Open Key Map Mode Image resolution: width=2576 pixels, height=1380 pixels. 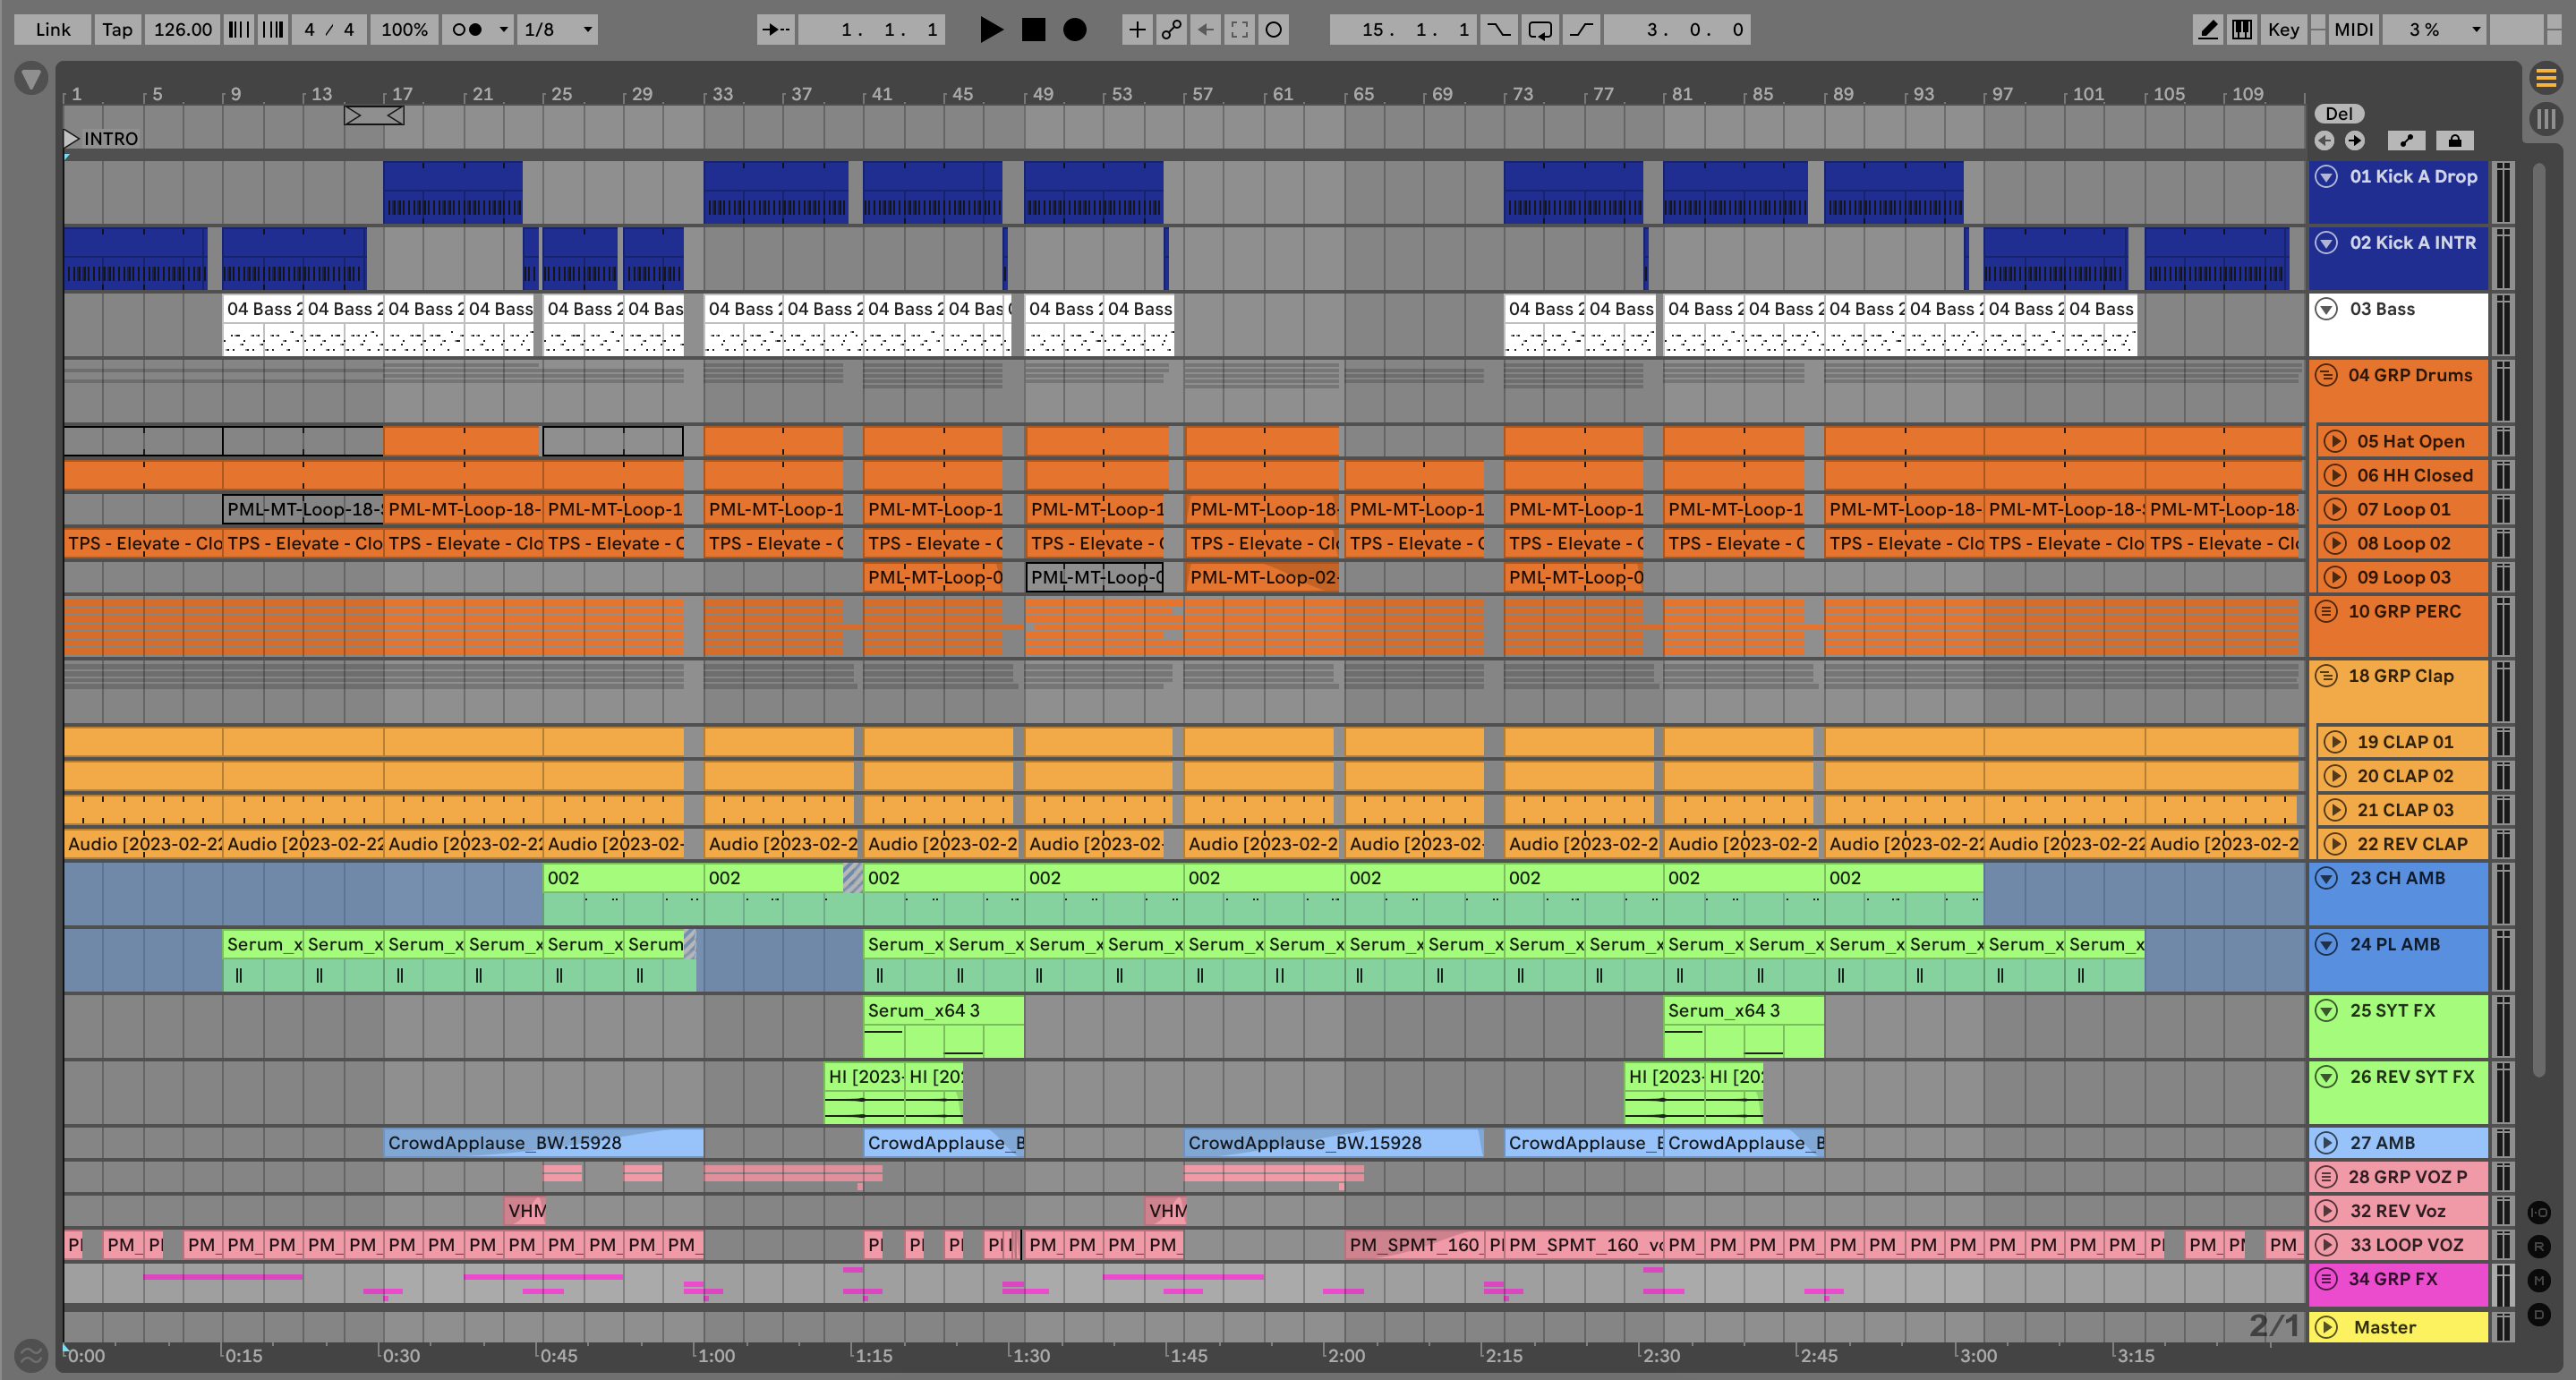2283,30
